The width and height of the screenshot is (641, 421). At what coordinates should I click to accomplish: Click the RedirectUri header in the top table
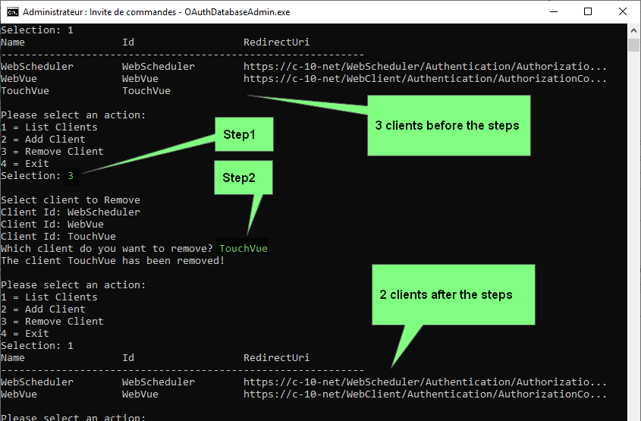(276, 42)
